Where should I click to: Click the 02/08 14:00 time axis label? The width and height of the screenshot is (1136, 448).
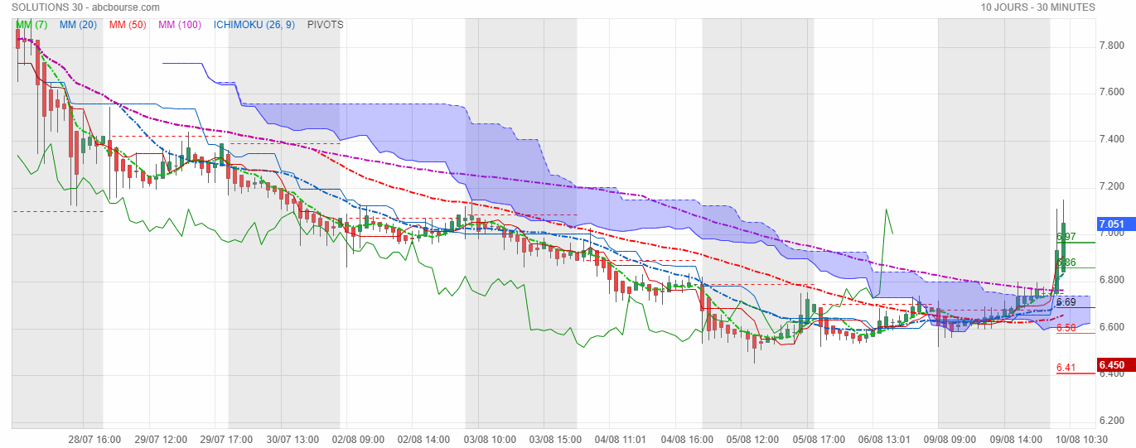[424, 439]
